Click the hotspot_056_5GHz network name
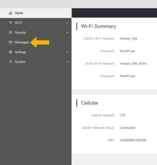Image resolution: width=157 pixels, height=165 pixels. 133,64
